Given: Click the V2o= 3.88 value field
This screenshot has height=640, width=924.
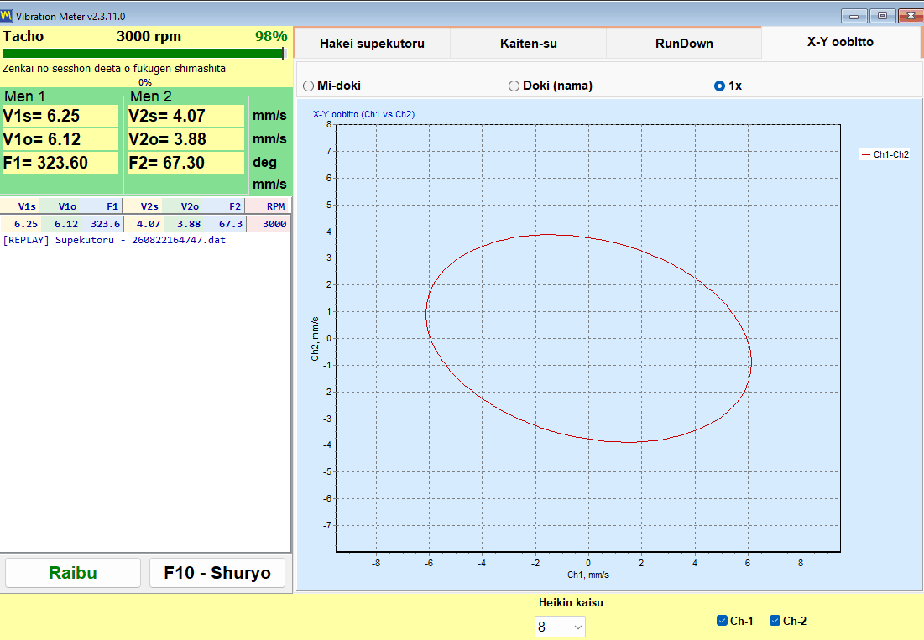Looking at the screenshot, I should 185,139.
